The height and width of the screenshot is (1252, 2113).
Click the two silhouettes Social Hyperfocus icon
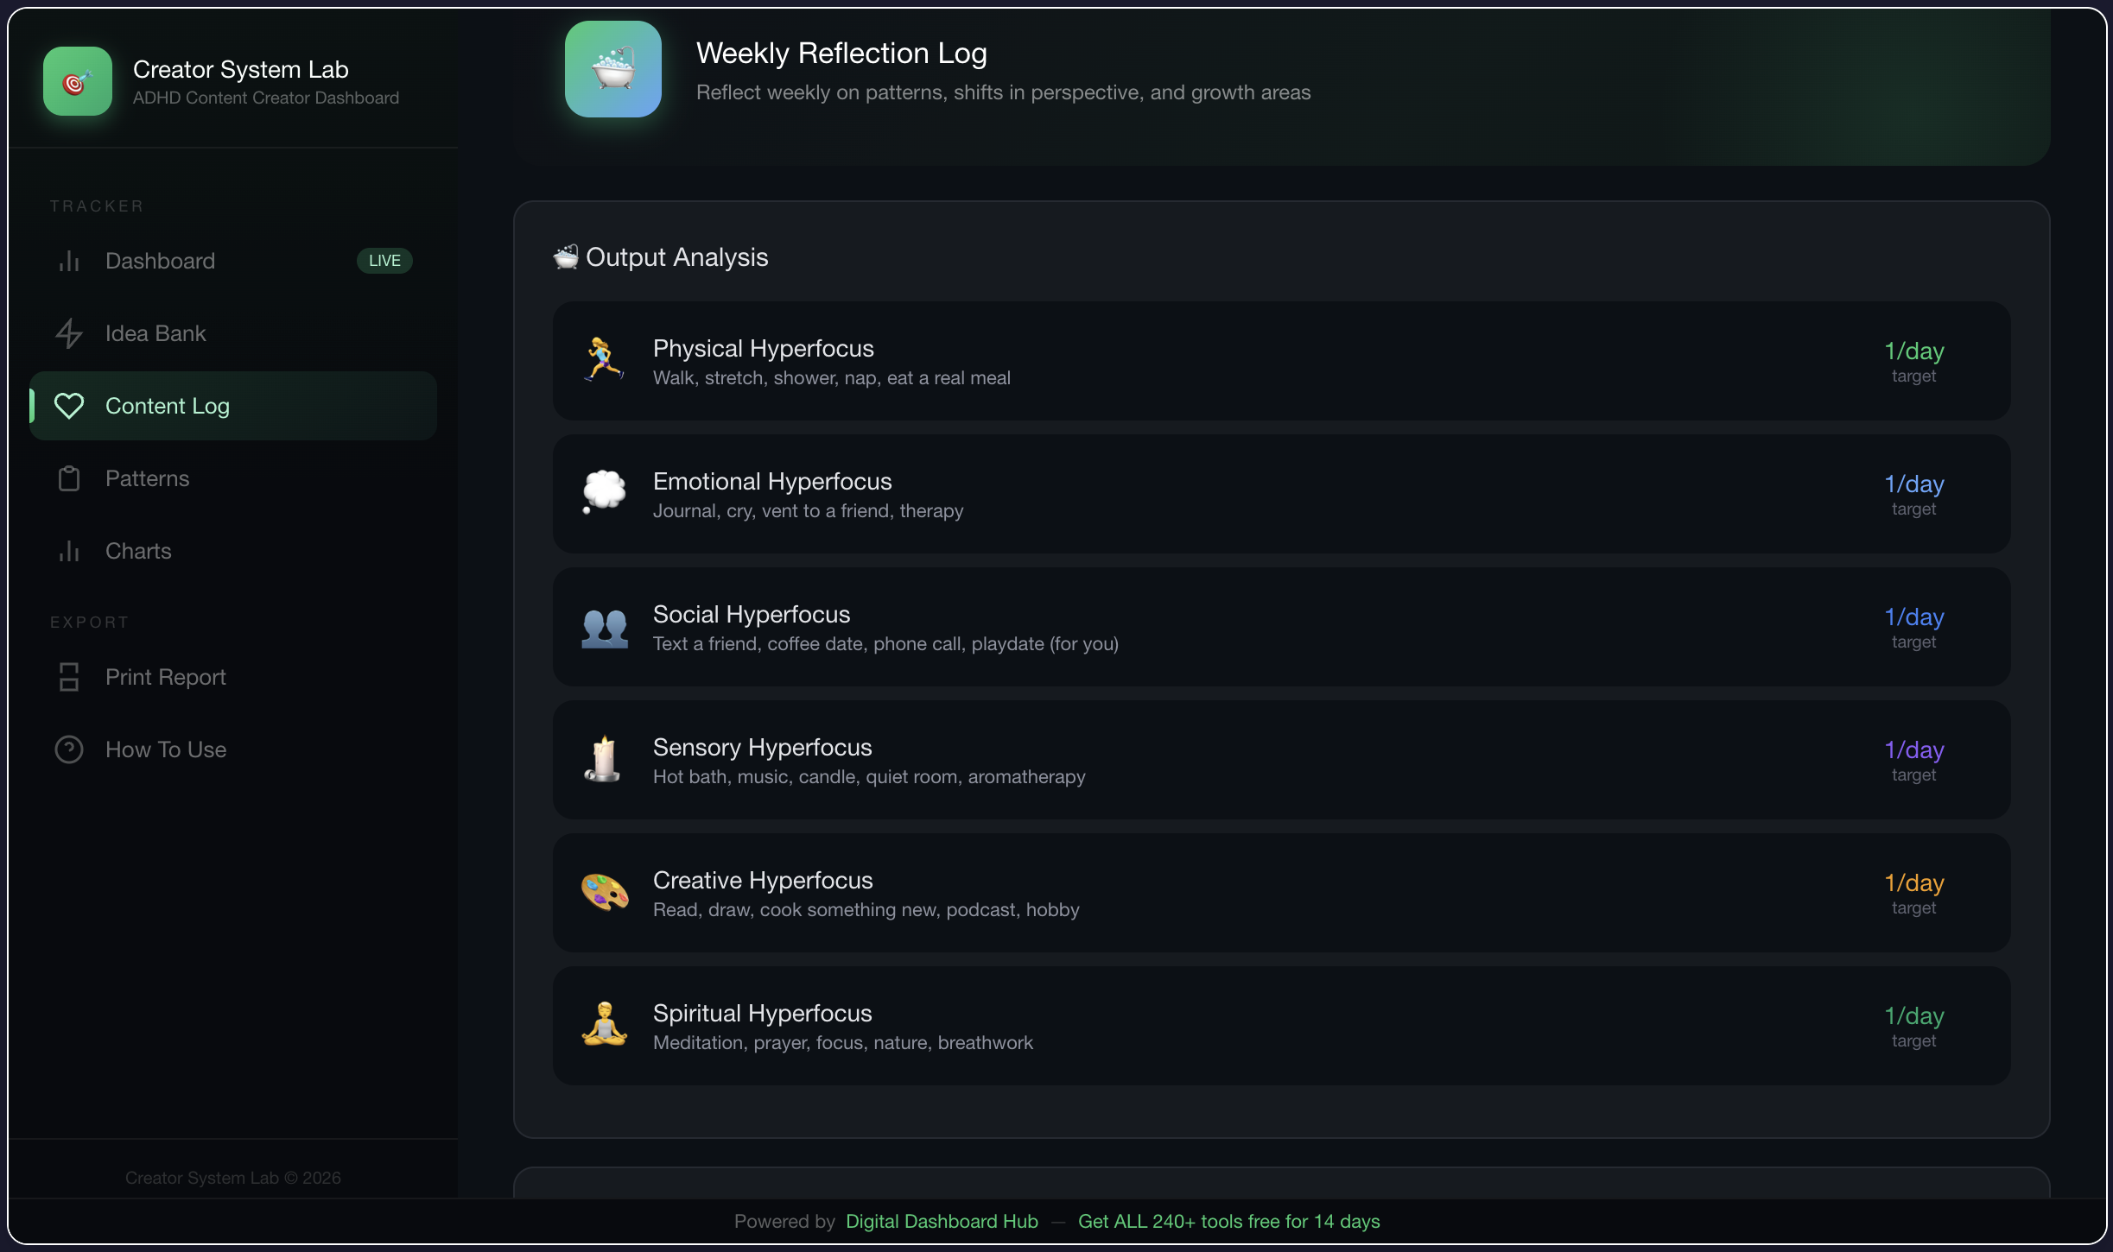pyautogui.click(x=604, y=627)
